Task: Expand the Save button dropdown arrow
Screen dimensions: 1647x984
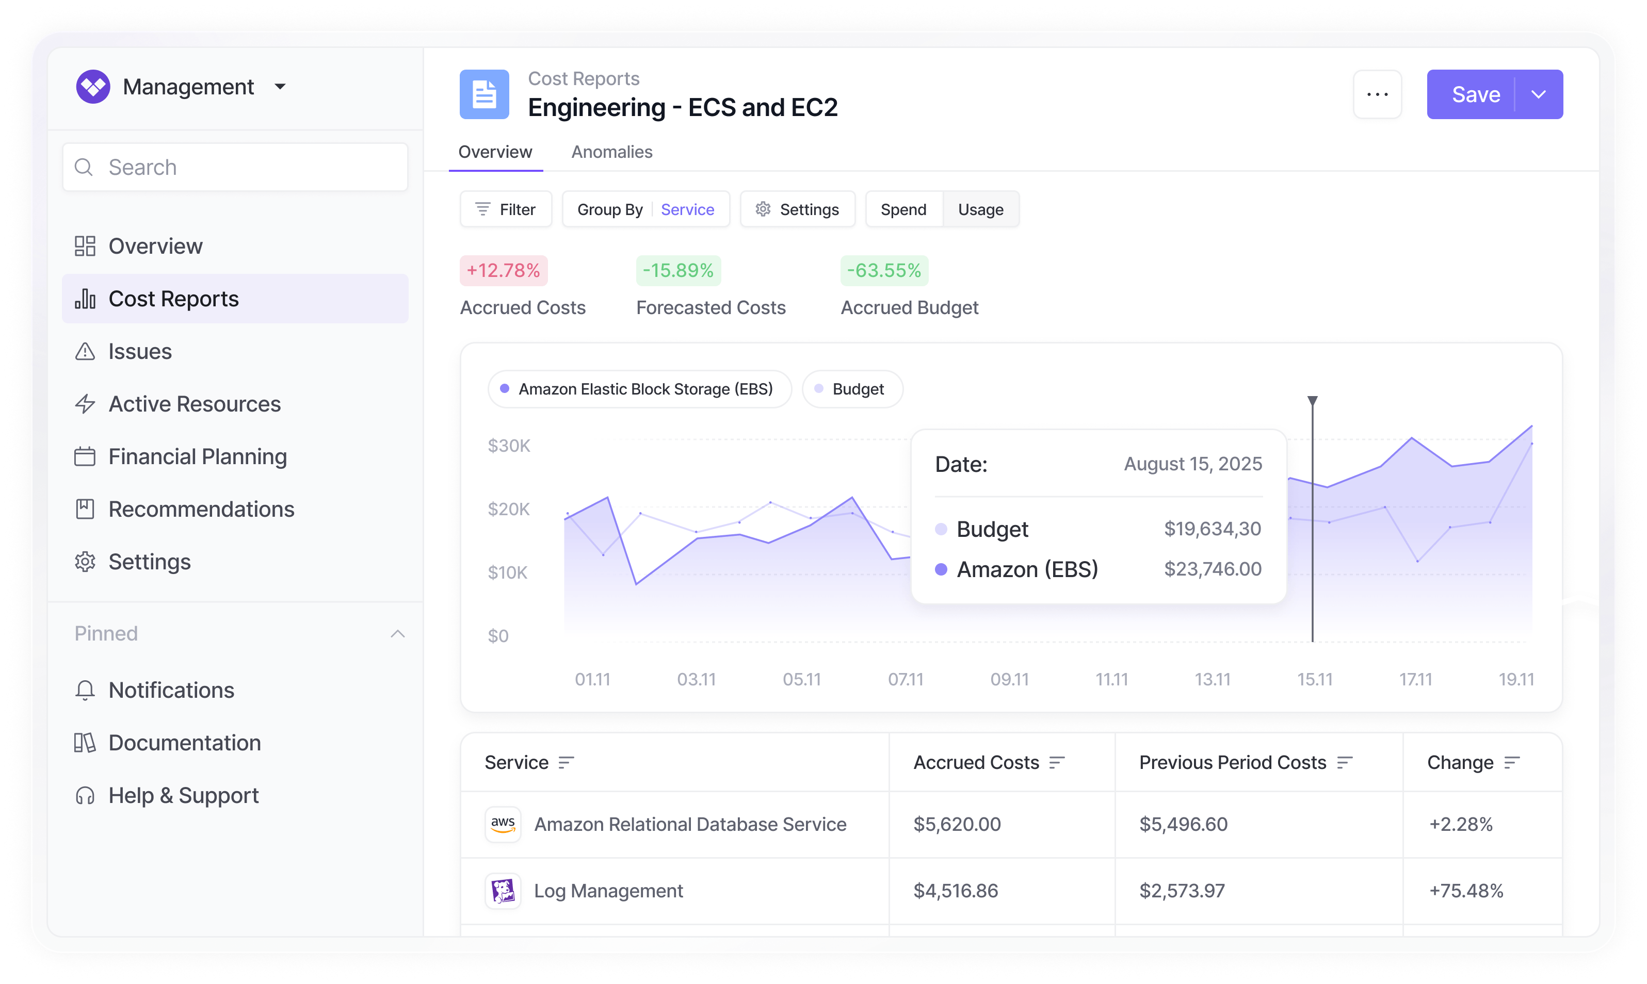Action: [x=1539, y=94]
